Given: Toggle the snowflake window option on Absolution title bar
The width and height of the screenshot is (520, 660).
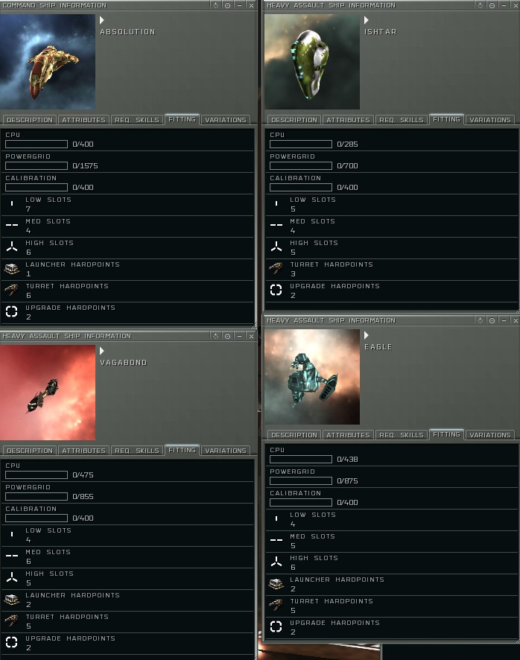Looking at the screenshot, I should click(x=215, y=5).
